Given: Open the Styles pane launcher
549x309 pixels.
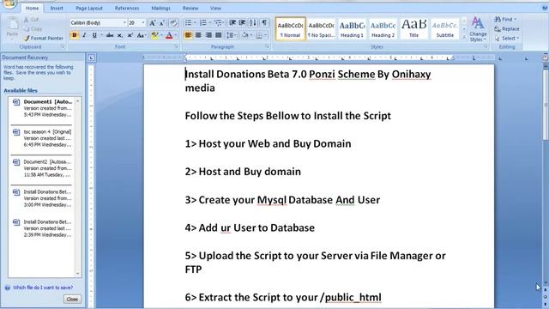Looking at the screenshot, I should coord(486,46).
